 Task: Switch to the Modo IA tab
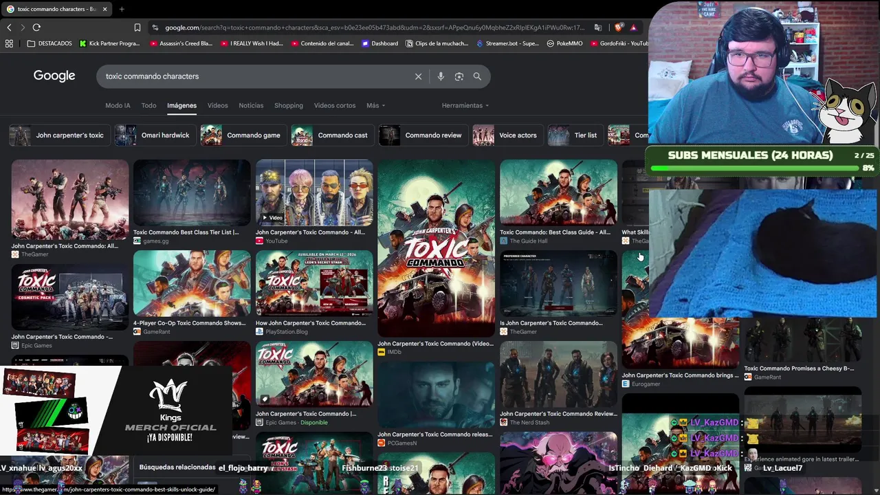[118, 105]
